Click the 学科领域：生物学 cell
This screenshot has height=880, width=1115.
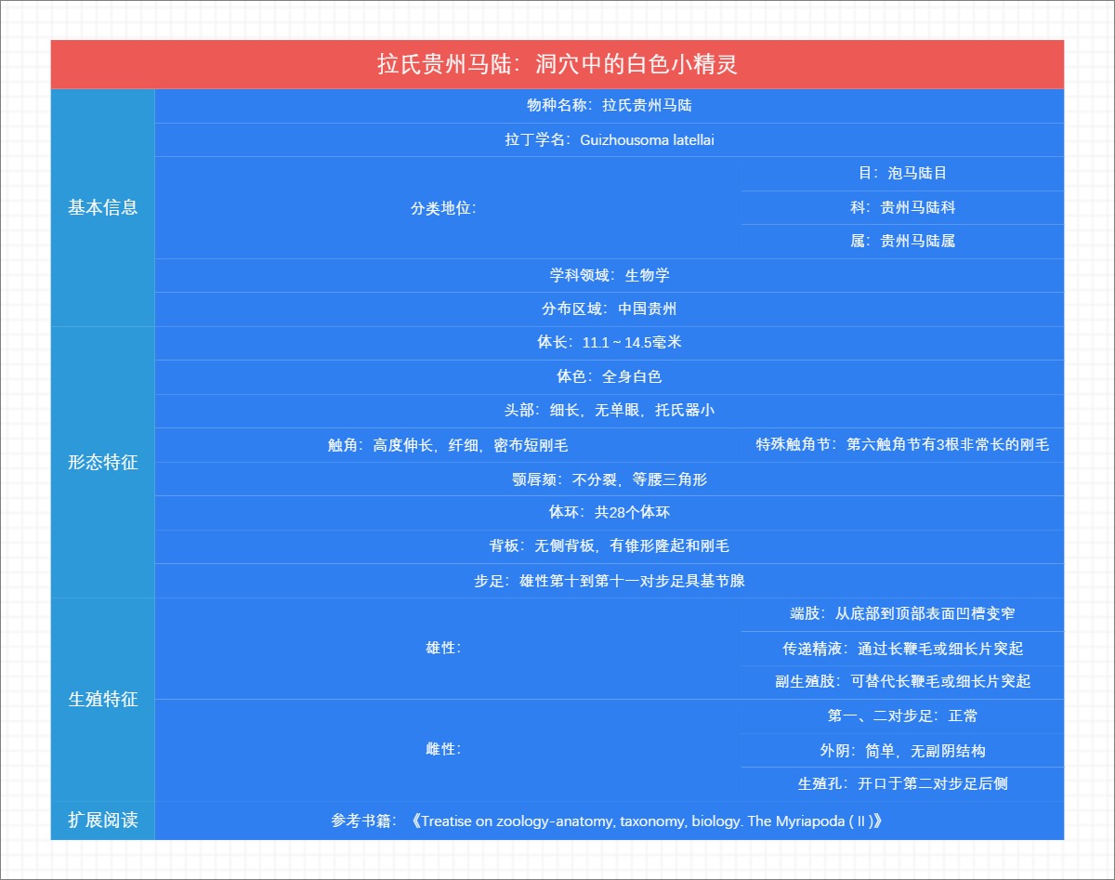pyautogui.click(x=609, y=276)
